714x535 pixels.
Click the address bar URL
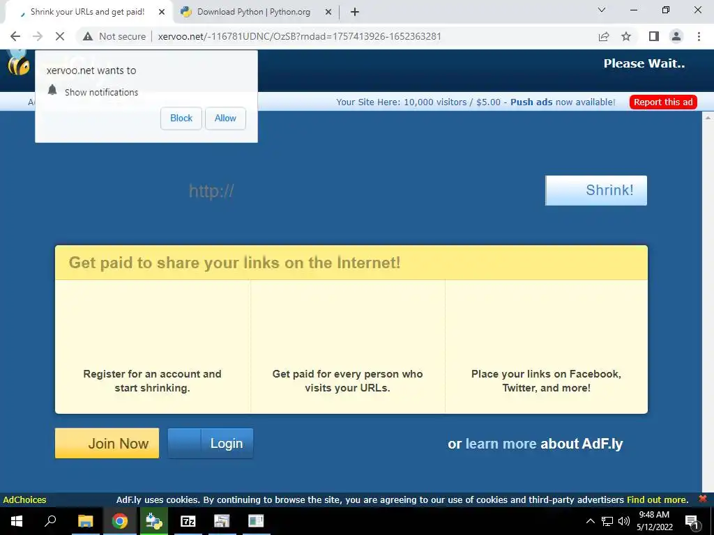(299, 36)
